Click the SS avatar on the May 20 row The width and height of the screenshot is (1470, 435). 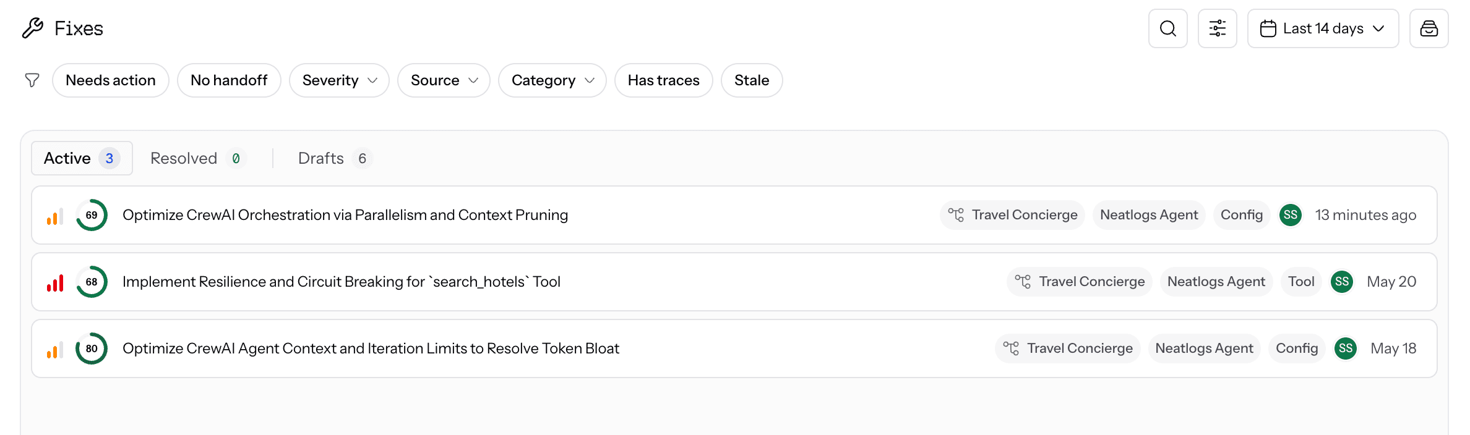click(x=1341, y=282)
